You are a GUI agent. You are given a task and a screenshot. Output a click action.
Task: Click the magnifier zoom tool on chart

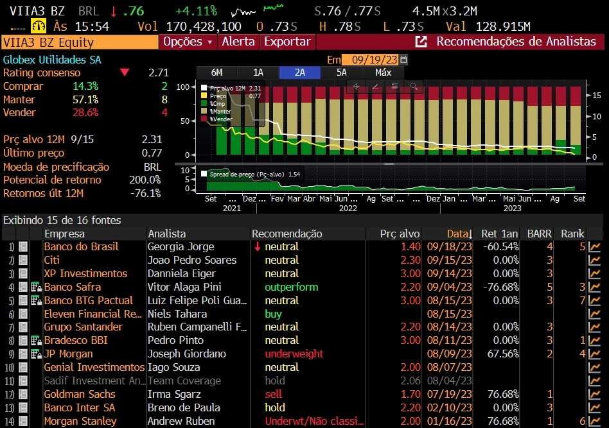(x=414, y=87)
